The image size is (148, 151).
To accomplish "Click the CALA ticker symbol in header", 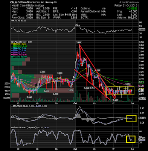I will [13, 2].
